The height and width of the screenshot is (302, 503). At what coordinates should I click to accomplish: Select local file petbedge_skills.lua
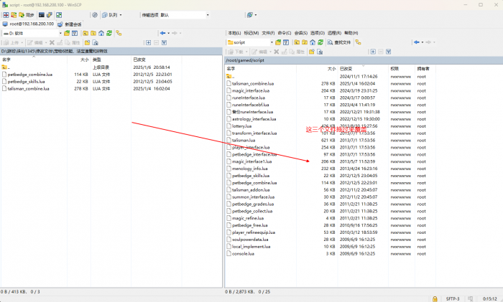(x=26, y=81)
